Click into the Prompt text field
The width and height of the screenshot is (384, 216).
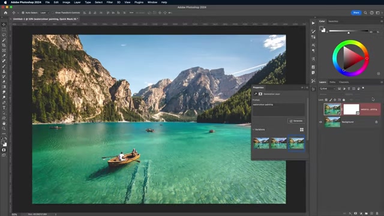point(278,109)
